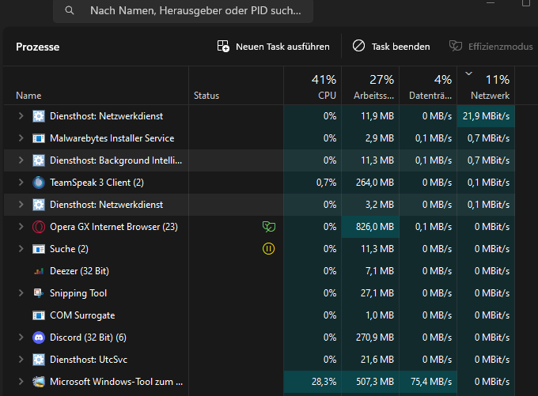The image size is (538, 396).
Task: Expand the Malwarebytes Installer Service row
Action: pos(21,138)
